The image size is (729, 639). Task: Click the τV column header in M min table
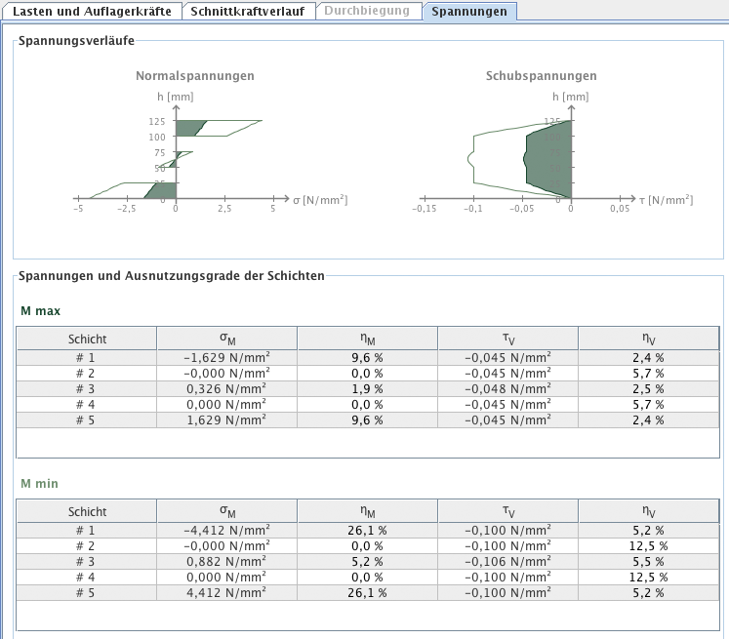point(507,510)
